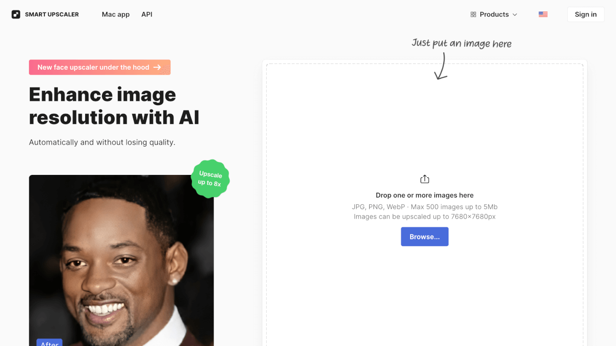This screenshot has height=346, width=616.
Task: Click the Browse... button
Action: (424, 236)
